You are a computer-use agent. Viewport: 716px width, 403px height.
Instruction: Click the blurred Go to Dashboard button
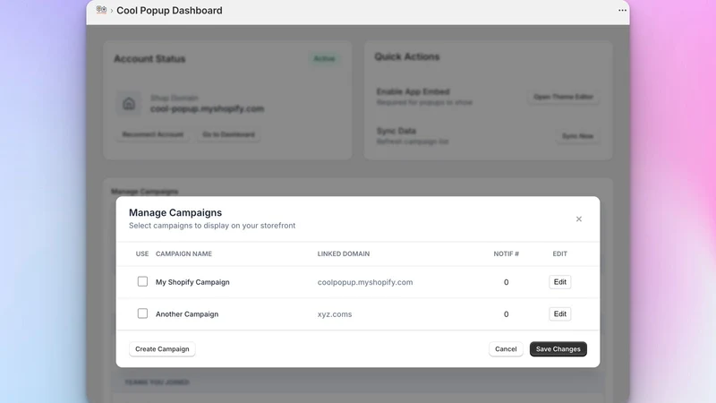228,134
